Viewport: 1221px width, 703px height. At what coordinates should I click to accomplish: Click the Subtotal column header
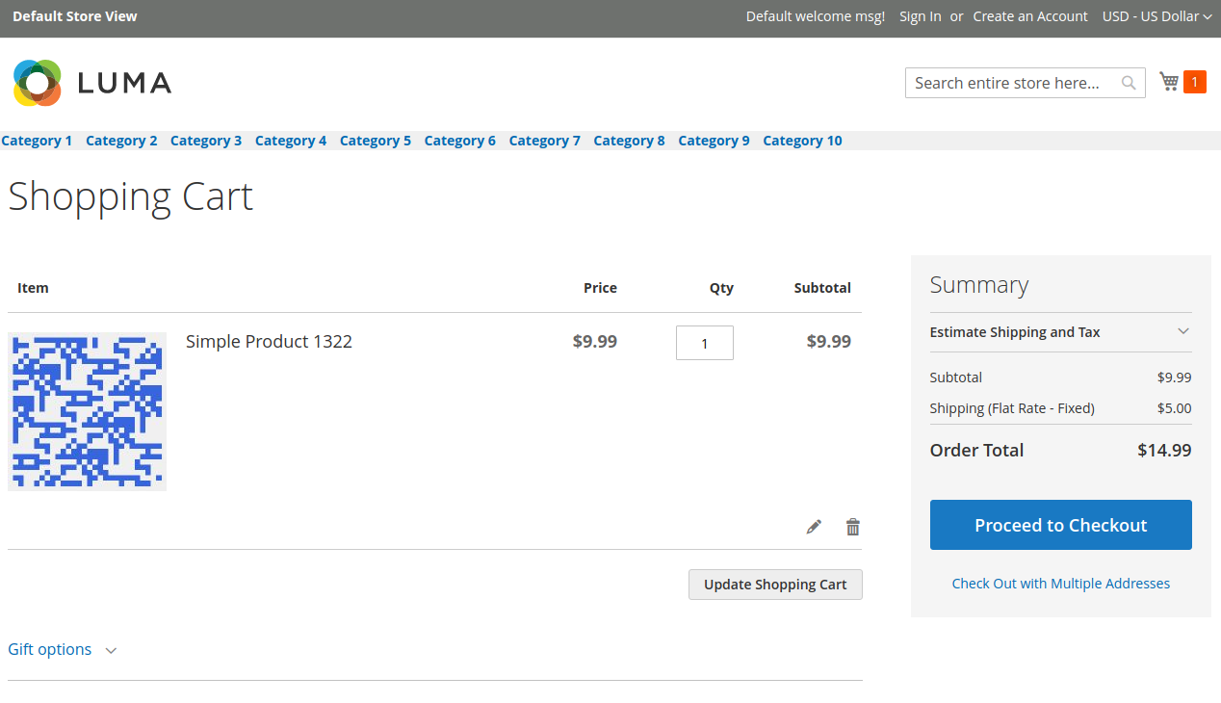pyautogui.click(x=822, y=288)
